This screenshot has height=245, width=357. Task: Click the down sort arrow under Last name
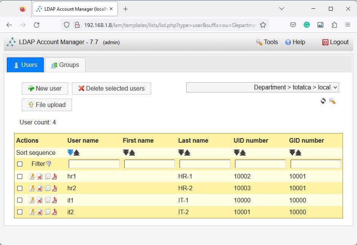click(181, 153)
